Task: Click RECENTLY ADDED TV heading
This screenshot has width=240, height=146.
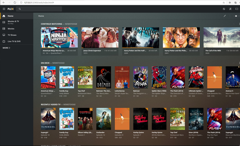Action: click(x=51, y=104)
